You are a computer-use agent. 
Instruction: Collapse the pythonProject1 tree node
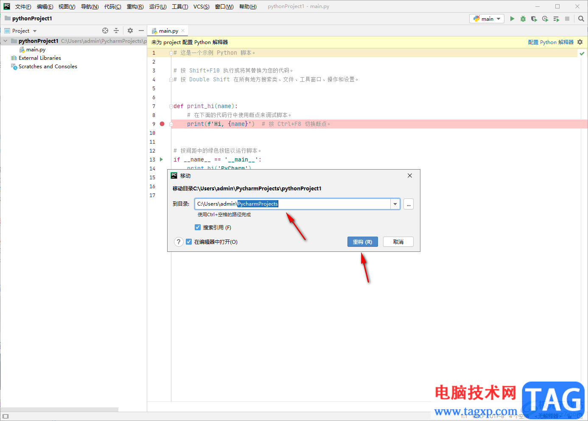pyautogui.click(x=5, y=41)
